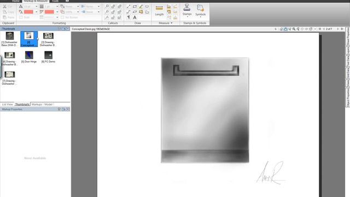Click the Cut scissors icon
This screenshot has height=197, width=350.
pos(5,7)
